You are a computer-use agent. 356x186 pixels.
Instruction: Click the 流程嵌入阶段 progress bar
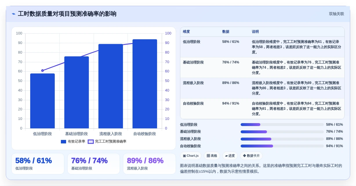(x=282, y=139)
